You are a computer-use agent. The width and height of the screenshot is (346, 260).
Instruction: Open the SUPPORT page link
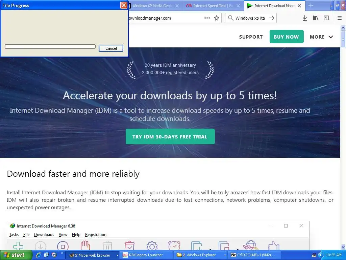tap(251, 37)
